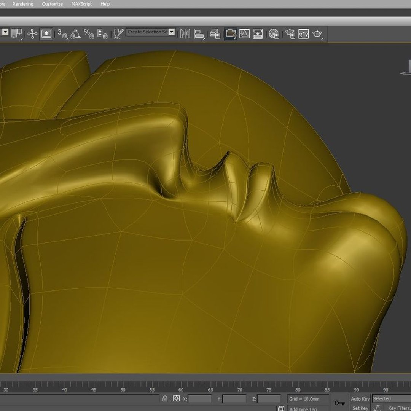Toggle Keyboard Shortcut Override button
Image resolution: width=411 pixels, height=411 pixels.
point(46,34)
